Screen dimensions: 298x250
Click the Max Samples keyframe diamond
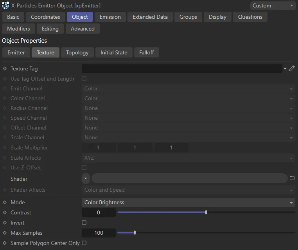tap(5, 233)
